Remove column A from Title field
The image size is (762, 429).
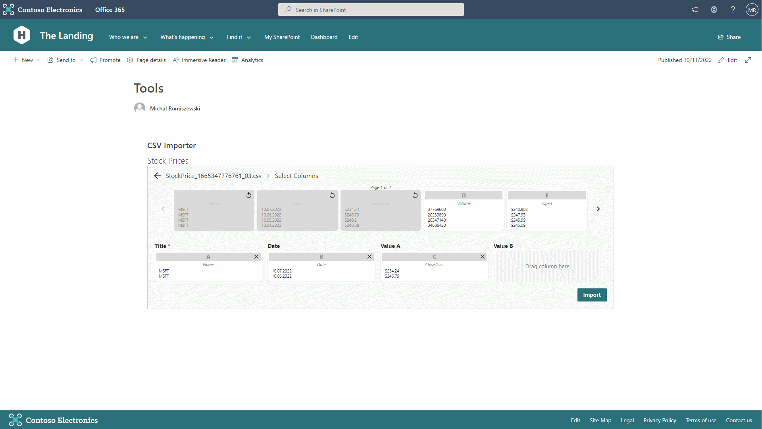tap(256, 257)
